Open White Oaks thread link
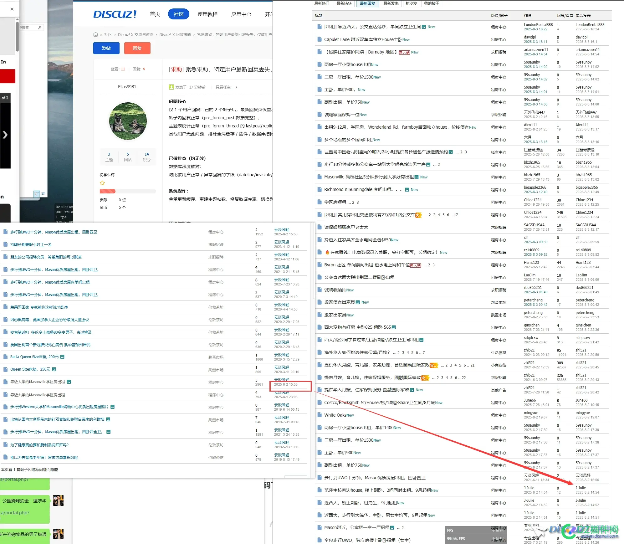624x544 pixels. [335, 415]
